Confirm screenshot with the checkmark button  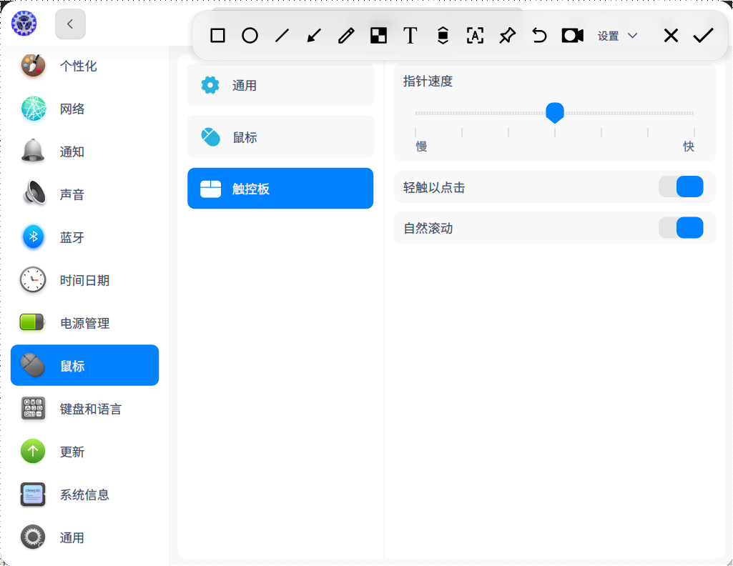(x=703, y=36)
